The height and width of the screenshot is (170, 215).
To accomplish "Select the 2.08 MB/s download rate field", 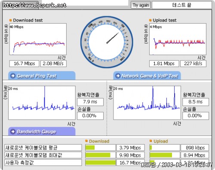I will [53, 63].
